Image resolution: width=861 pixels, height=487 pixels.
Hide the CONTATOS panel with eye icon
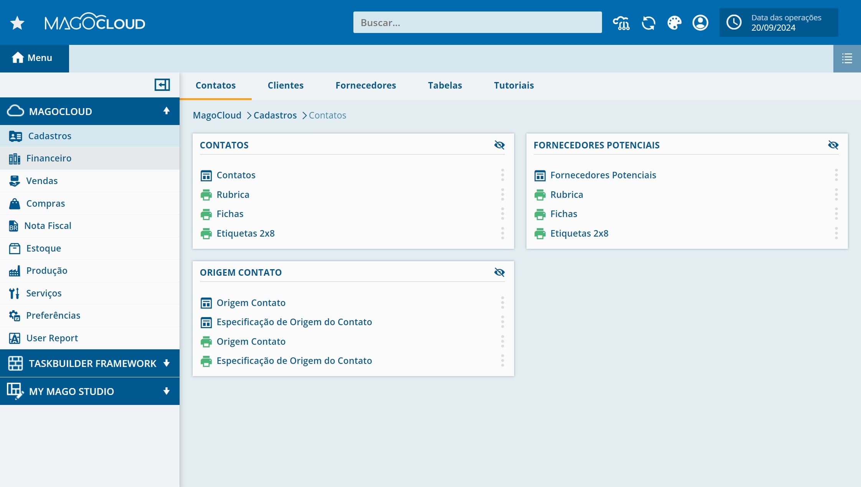coord(499,145)
